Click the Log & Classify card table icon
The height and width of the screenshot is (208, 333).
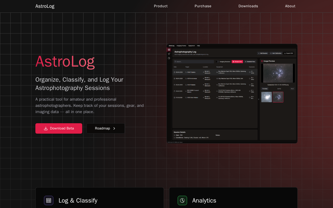pos(49,200)
